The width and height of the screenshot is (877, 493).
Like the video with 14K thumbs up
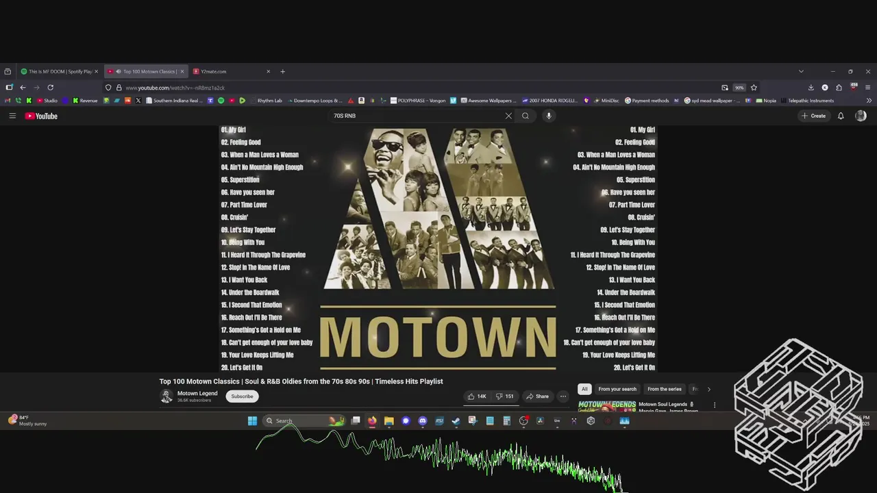pos(477,396)
